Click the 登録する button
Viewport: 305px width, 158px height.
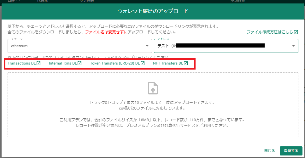click(291, 151)
